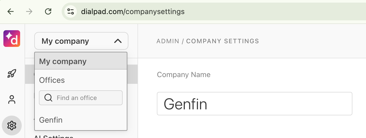Click the Offices heading in dropdown
Screen dimensions: 366x138
(52, 80)
